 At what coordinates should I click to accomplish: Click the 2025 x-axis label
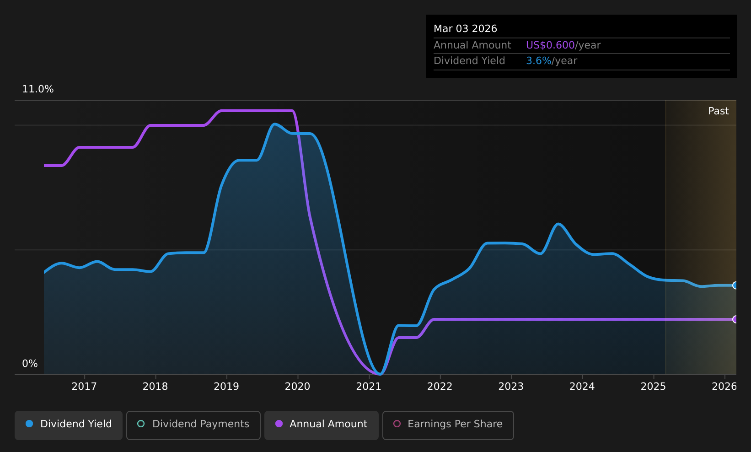coord(653,387)
